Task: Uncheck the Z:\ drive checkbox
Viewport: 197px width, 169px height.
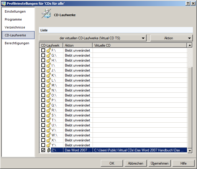Action: point(43,150)
